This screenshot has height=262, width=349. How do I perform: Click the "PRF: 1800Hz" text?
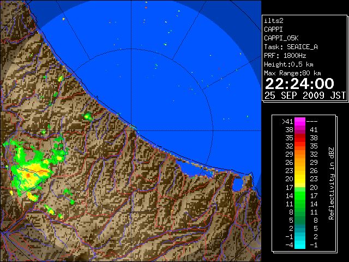click(285, 56)
